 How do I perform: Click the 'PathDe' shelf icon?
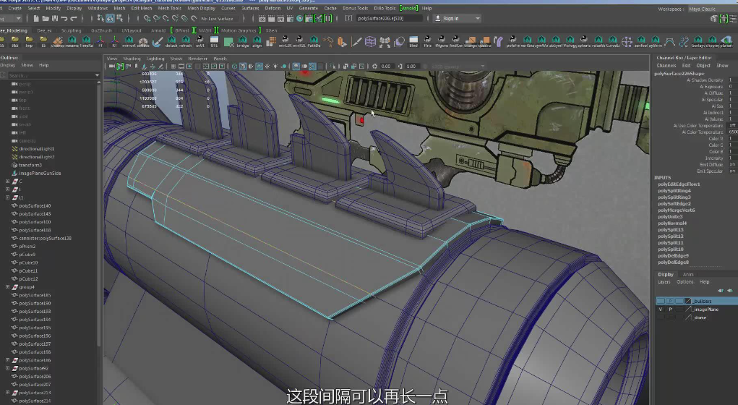click(314, 41)
